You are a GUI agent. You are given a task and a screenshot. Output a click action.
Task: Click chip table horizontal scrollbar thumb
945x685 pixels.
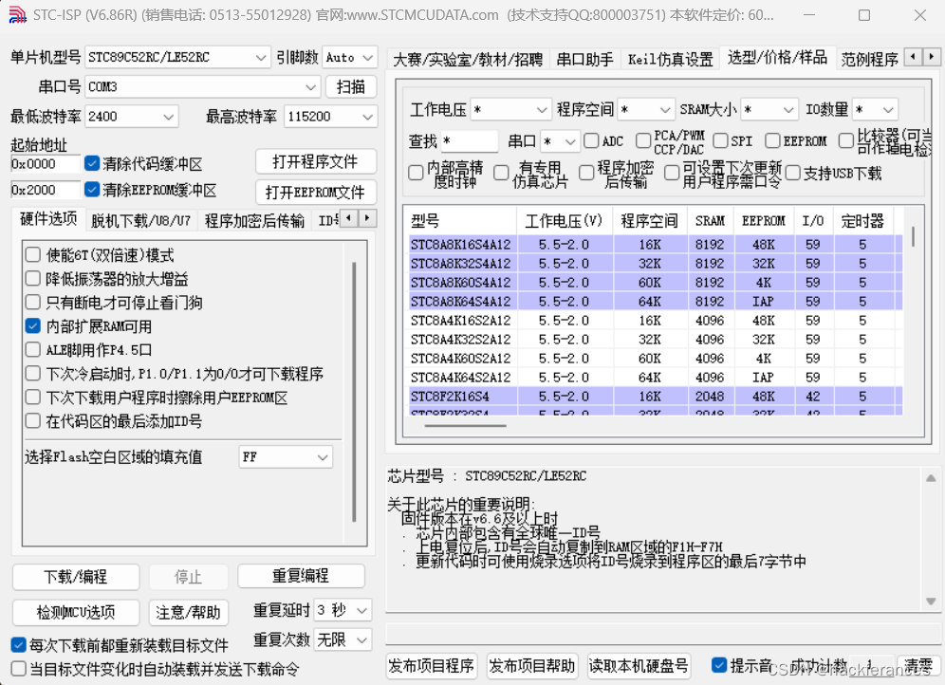pos(465,425)
